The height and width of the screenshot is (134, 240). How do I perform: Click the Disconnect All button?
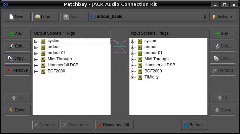[x=114, y=125]
